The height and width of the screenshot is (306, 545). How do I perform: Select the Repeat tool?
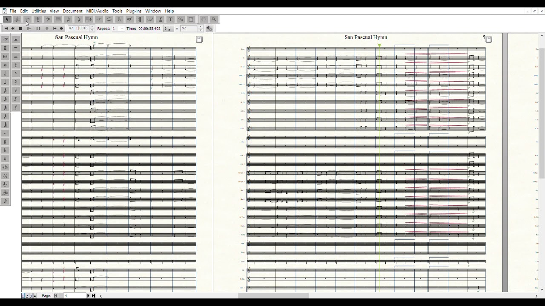point(140,19)
